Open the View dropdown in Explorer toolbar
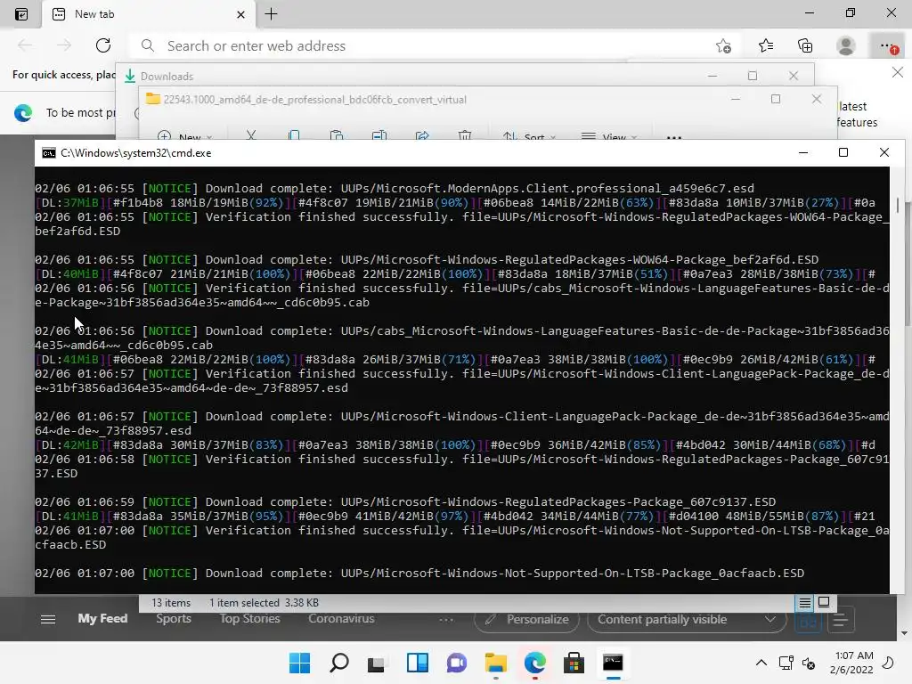Viewport: 912px width, 684px height. (x=609, y=136)
